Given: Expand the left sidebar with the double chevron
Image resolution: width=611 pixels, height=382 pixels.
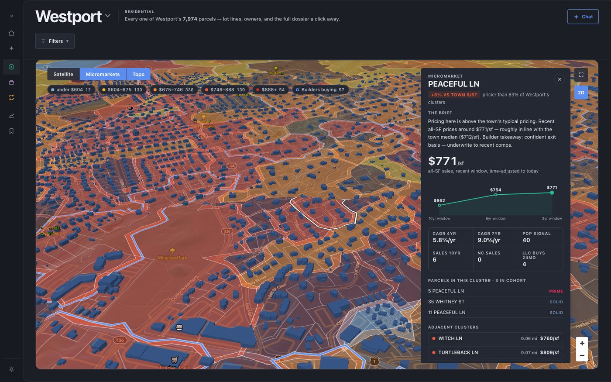Looking at the screenshot, I should [x=11, y=16].
